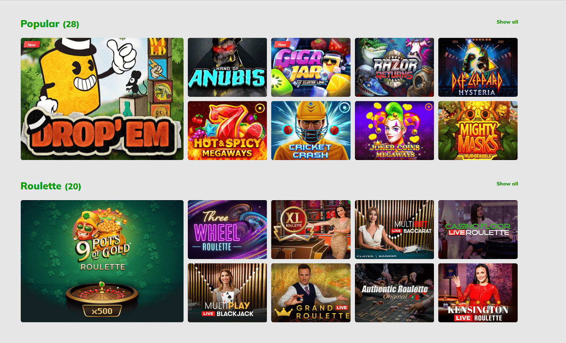Show all Popular games
Viewport: 566px width, 343px height.
(507, 22)
